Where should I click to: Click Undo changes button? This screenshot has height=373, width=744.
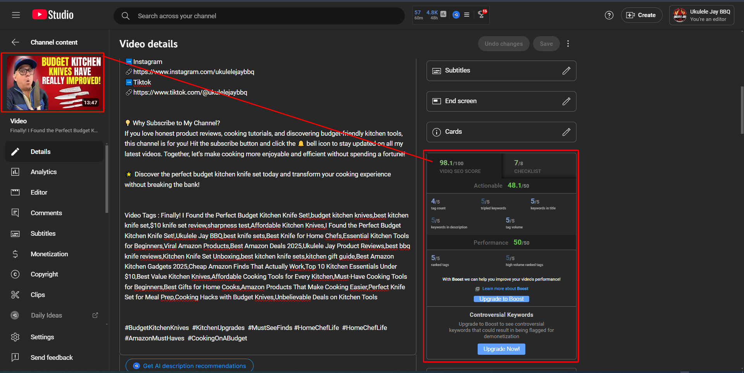[503, 44]
